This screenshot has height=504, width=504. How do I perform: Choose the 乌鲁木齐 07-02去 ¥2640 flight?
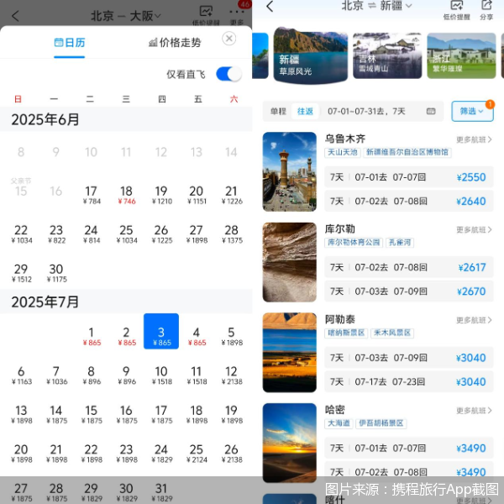coord(408,202)
